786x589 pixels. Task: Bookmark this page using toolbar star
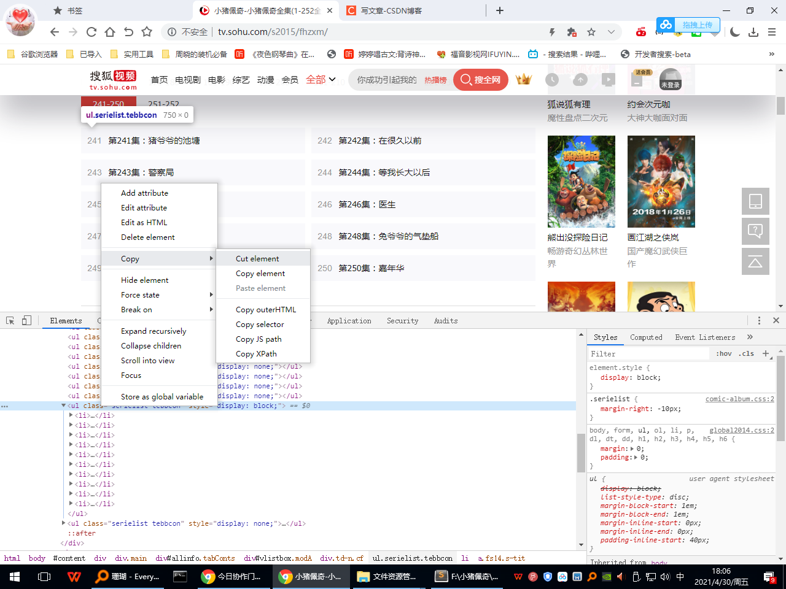click(x=147, y=32)
